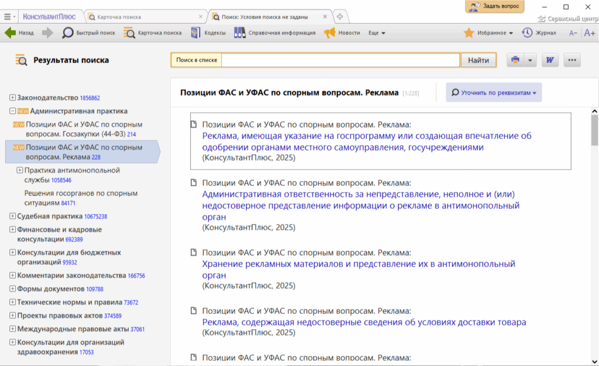The image size is (599, 366).
Task: Click the results list vertical scrollbar thumb
Action: [x=594, y=130]
